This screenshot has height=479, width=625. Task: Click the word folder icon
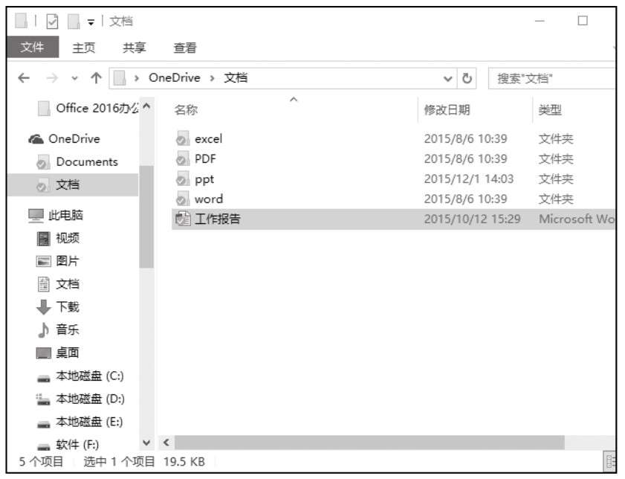click(183, 199)
